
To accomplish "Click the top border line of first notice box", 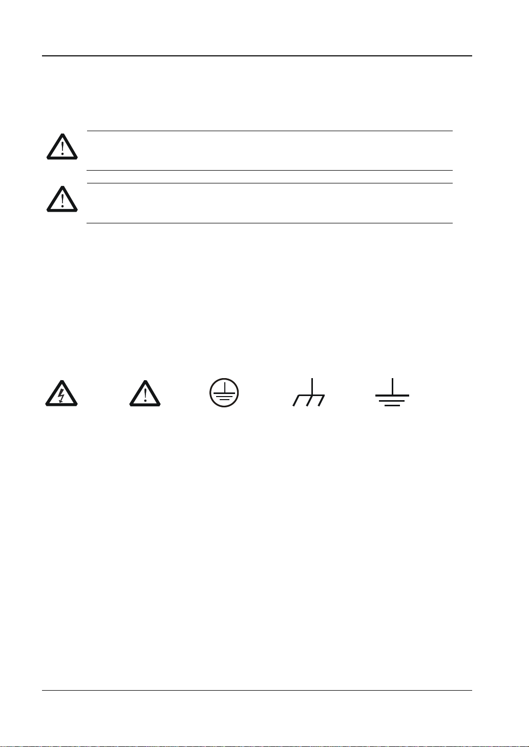I will (x=270, y=131).
